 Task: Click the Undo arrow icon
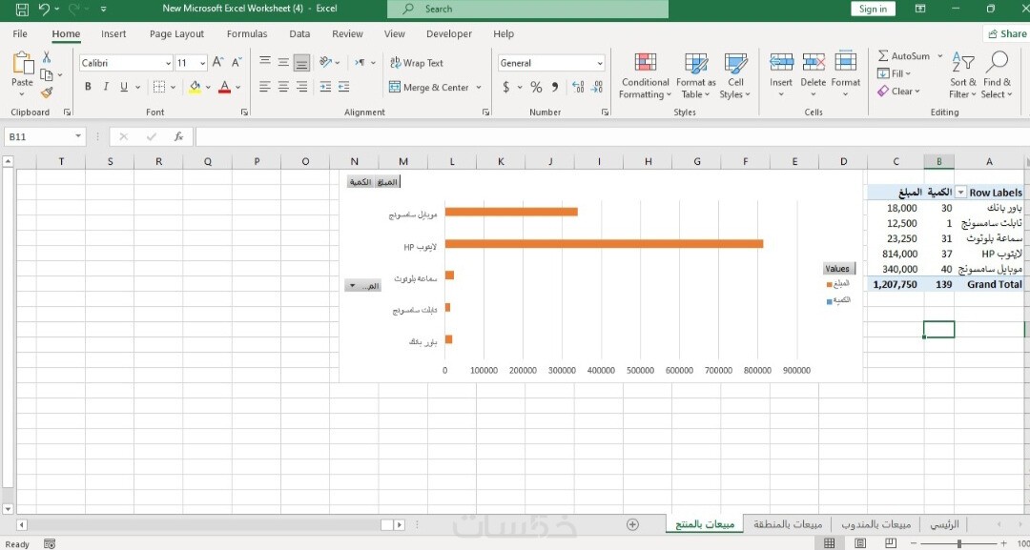(44, 10)
